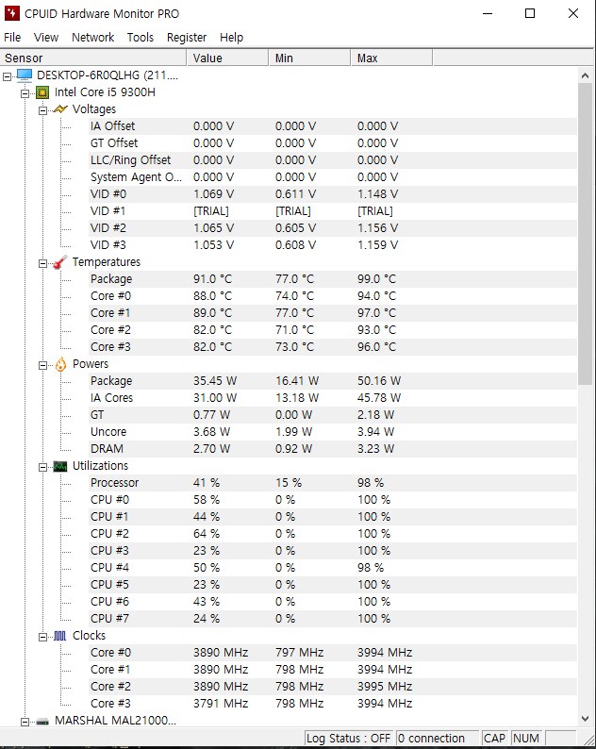Click the Clocks waveform icon

click(60, 636)
